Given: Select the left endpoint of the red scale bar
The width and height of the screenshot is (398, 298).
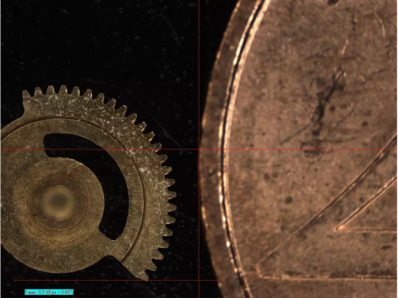Looking at the screenshot, I should [x=15, y=280].
